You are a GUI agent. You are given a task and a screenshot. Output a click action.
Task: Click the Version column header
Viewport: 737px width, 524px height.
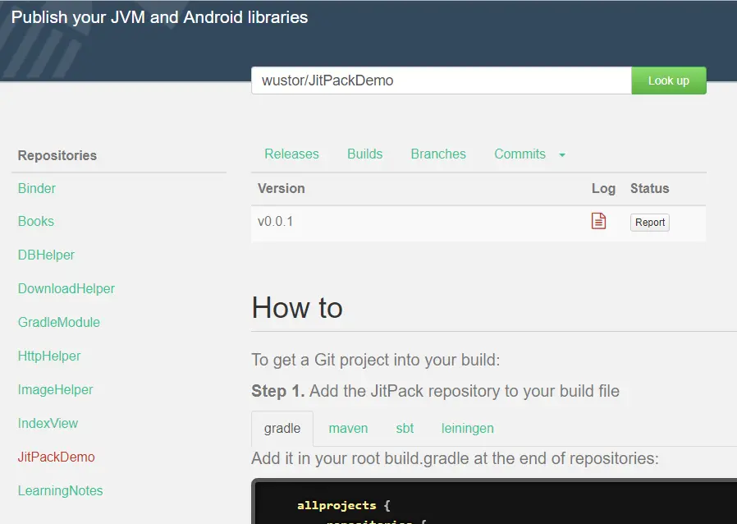281,189
